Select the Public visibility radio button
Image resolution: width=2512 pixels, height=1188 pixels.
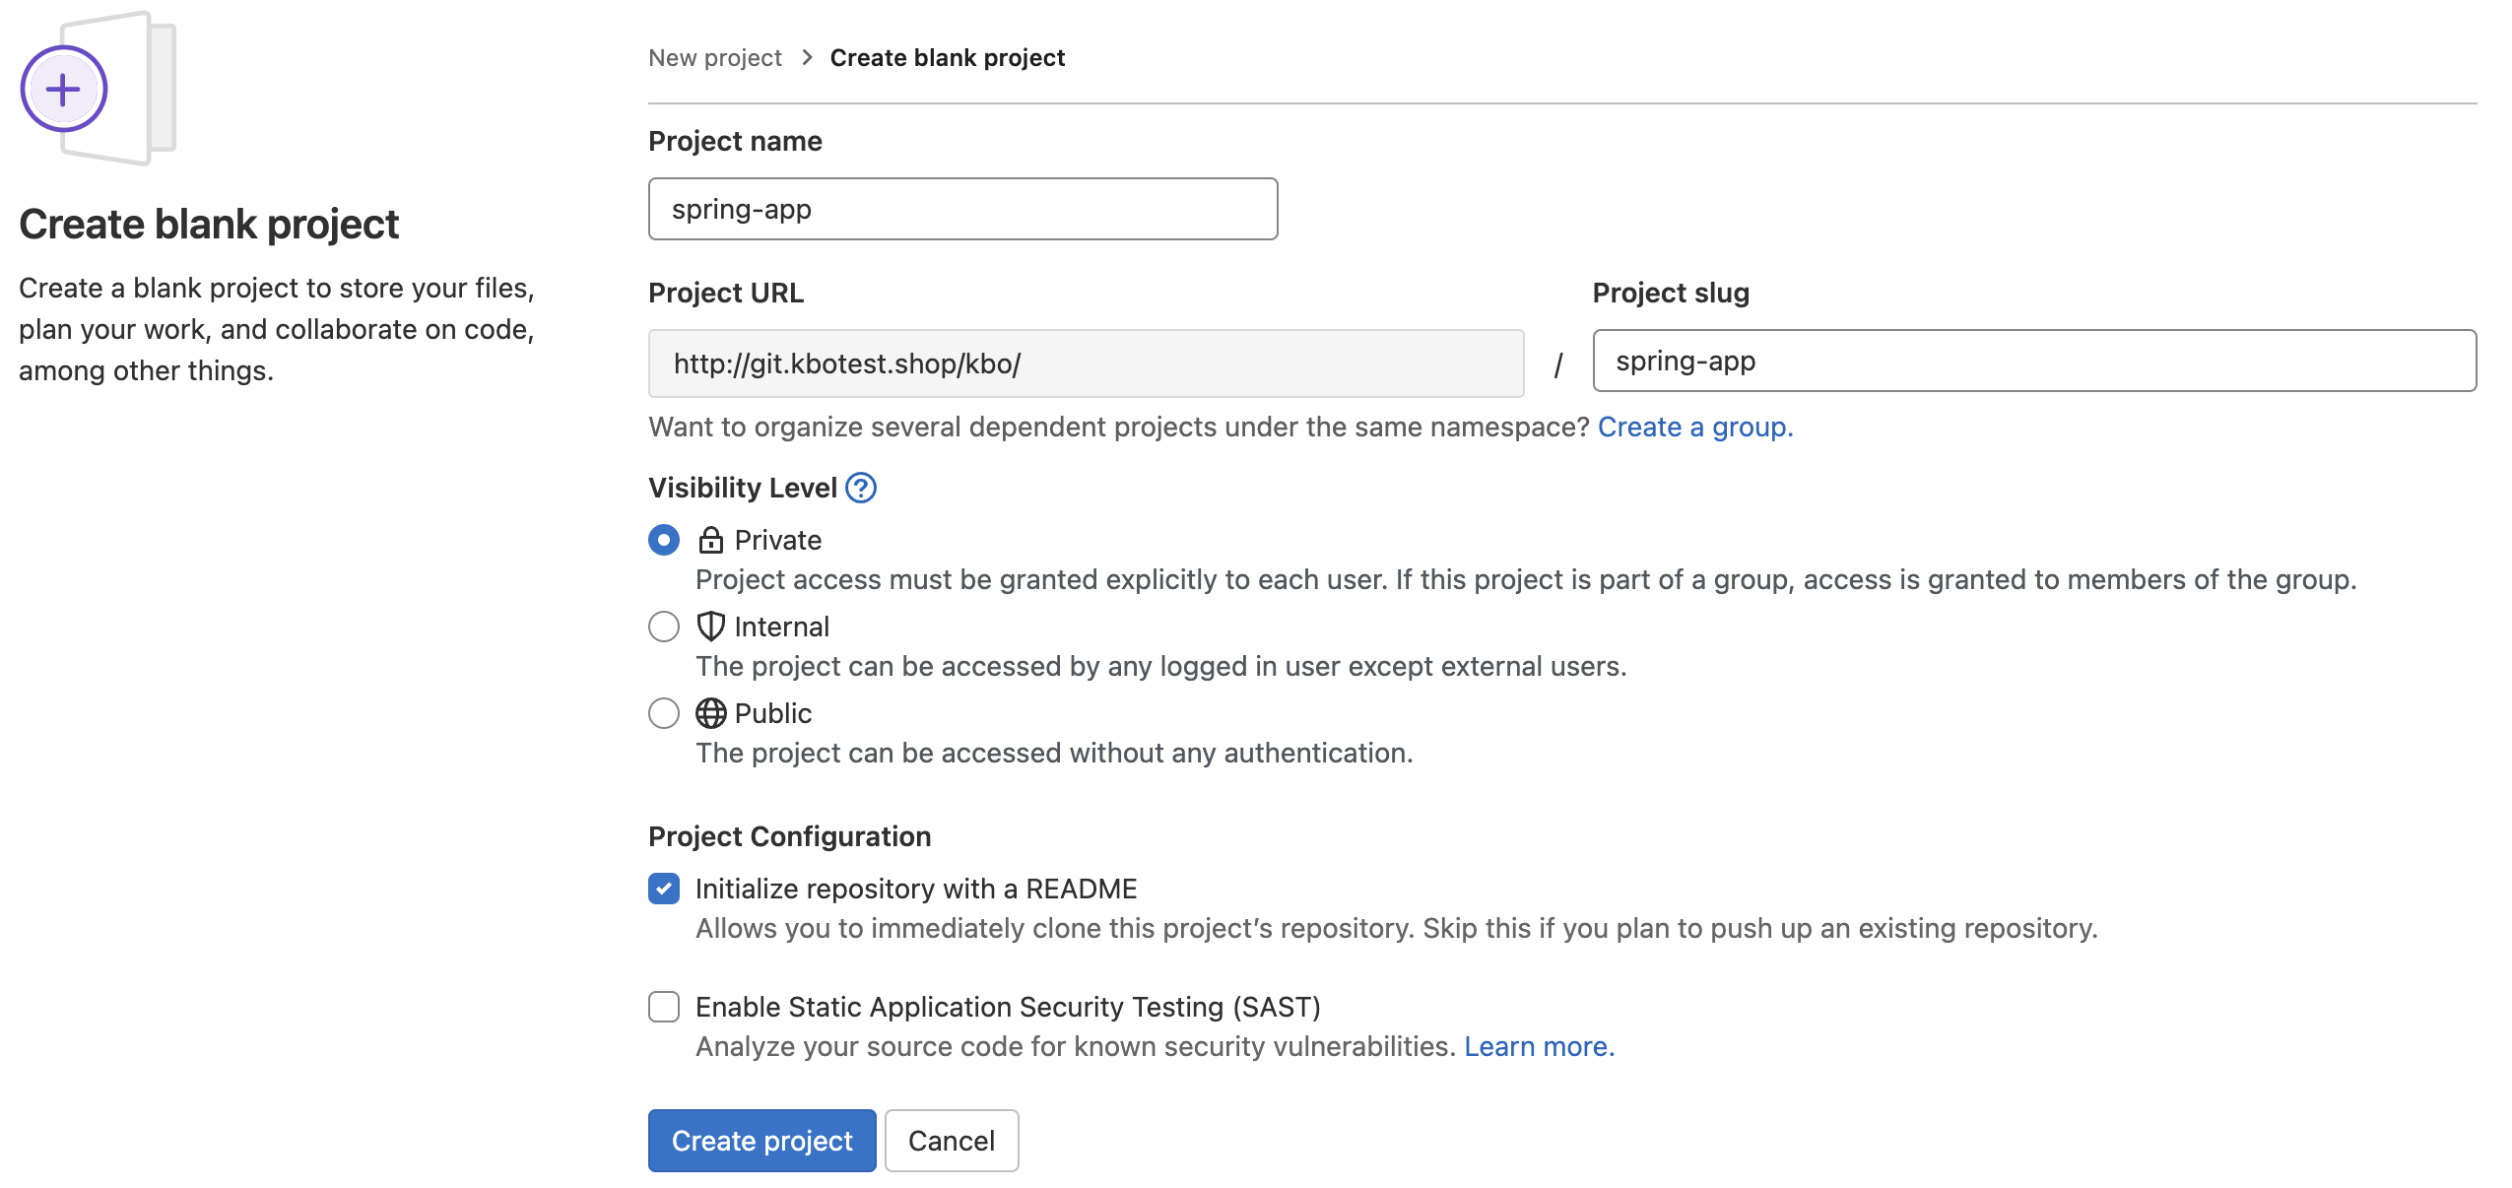pos(664,713)
